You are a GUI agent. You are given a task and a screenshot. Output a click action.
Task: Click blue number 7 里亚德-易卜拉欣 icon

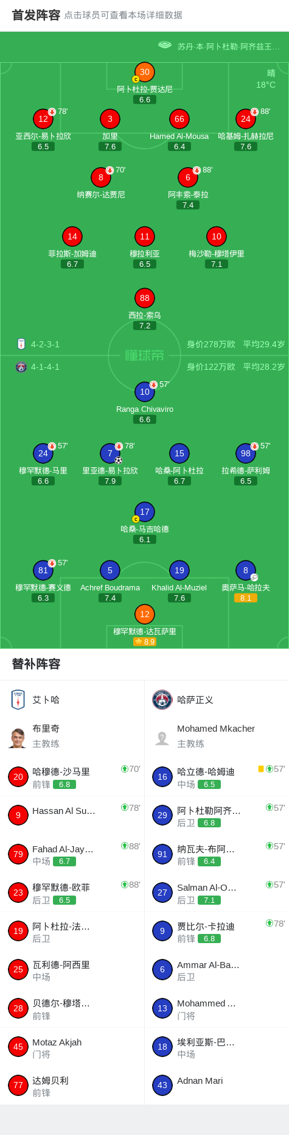(x=110, y=453)
